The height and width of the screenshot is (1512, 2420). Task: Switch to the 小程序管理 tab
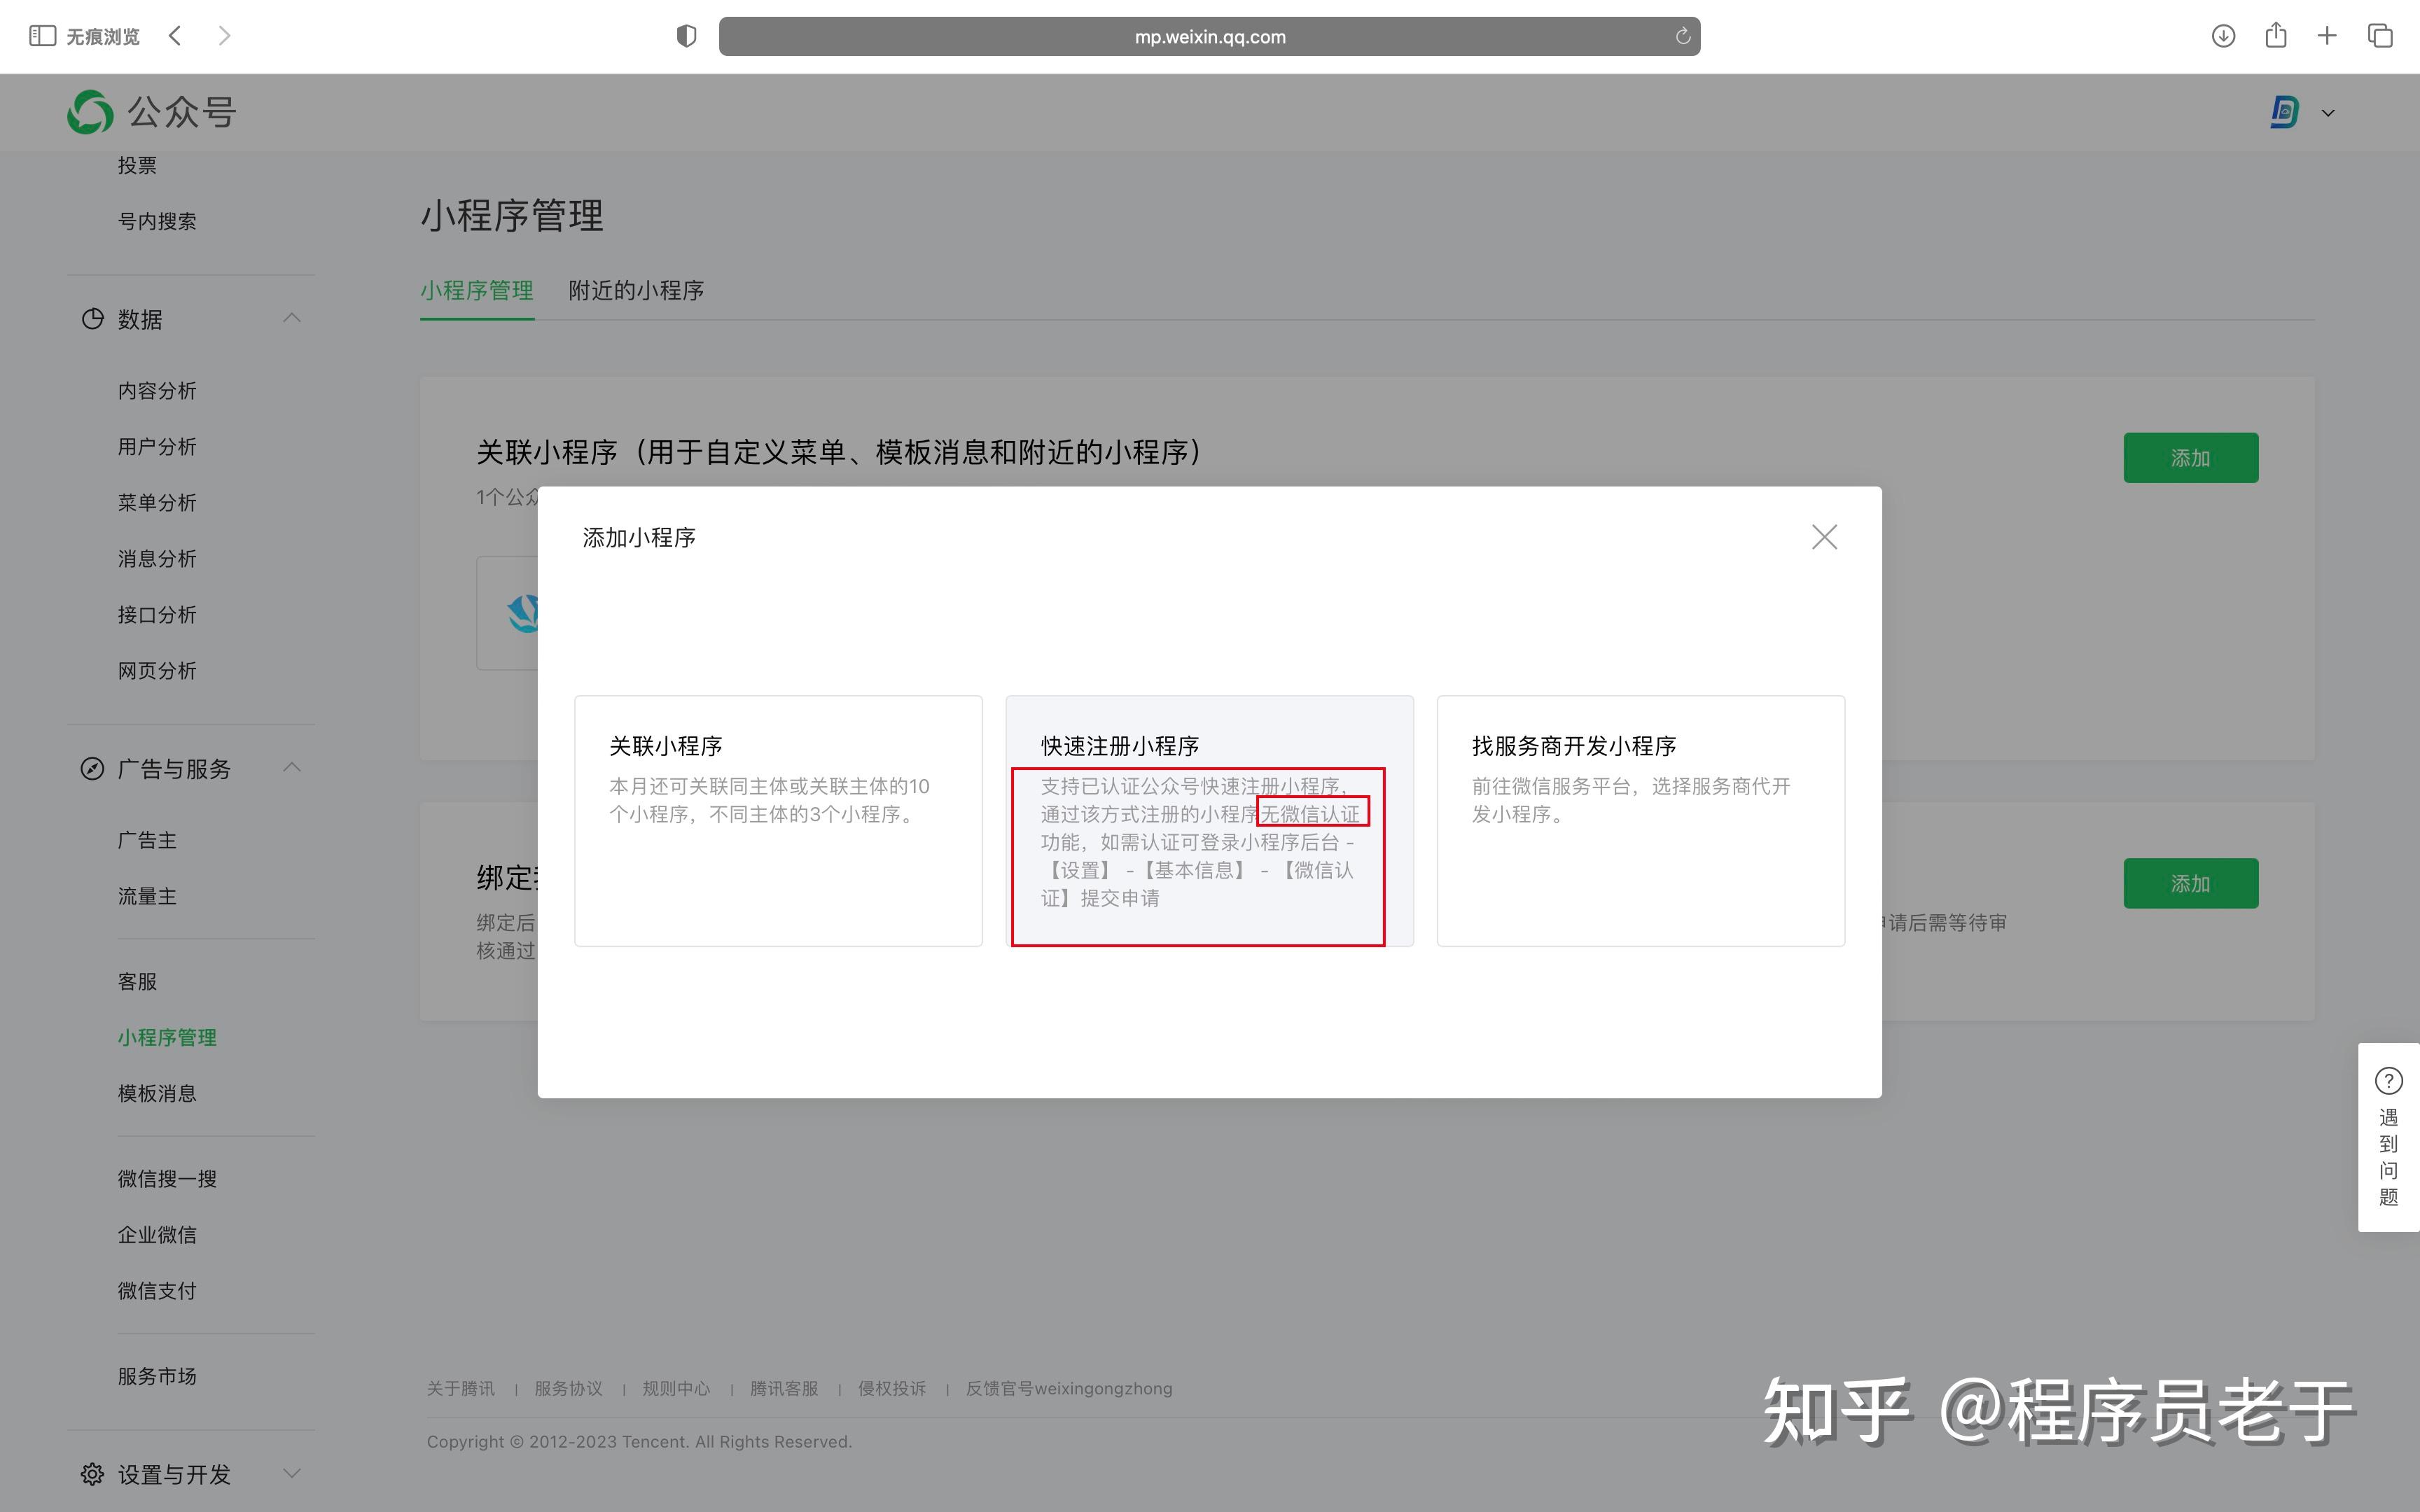coord(477,291)
